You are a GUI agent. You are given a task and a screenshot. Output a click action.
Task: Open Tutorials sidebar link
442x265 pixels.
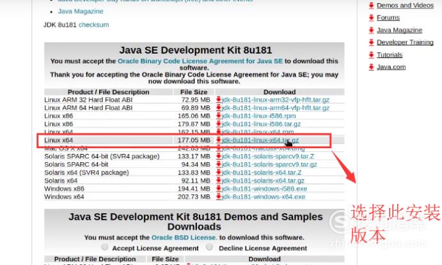click(390, 55)
